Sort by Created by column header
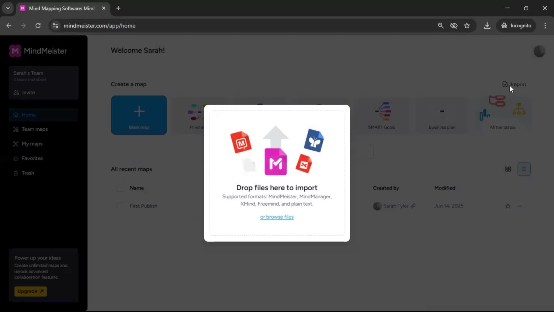 (x=386, y=188)
